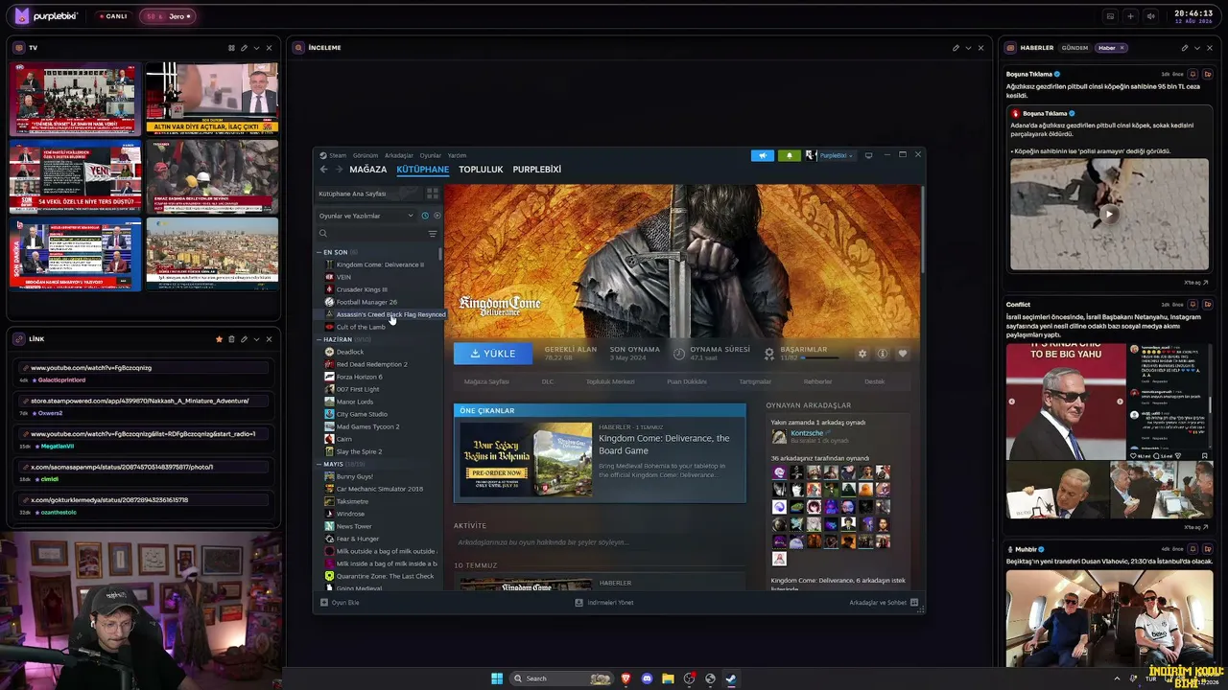1228x690 pixels.
Task: Open the Oyunlar ve Yazılımlar dropdown
Action: tap(366, 216)
